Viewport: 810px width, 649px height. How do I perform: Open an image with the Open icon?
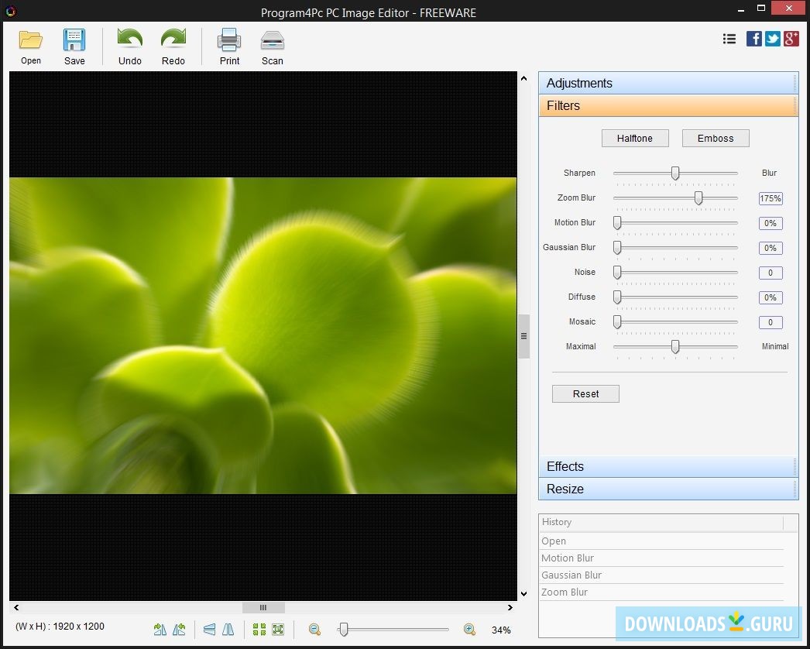30,45
